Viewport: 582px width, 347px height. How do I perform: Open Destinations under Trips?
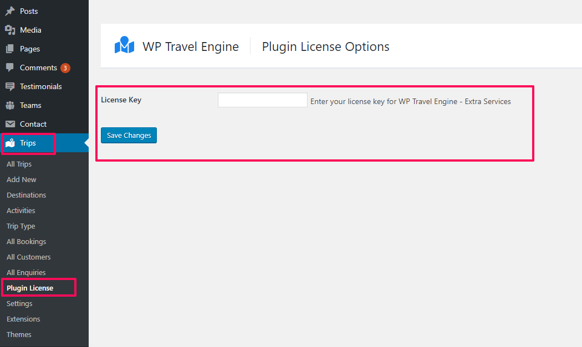click(27, 195)
